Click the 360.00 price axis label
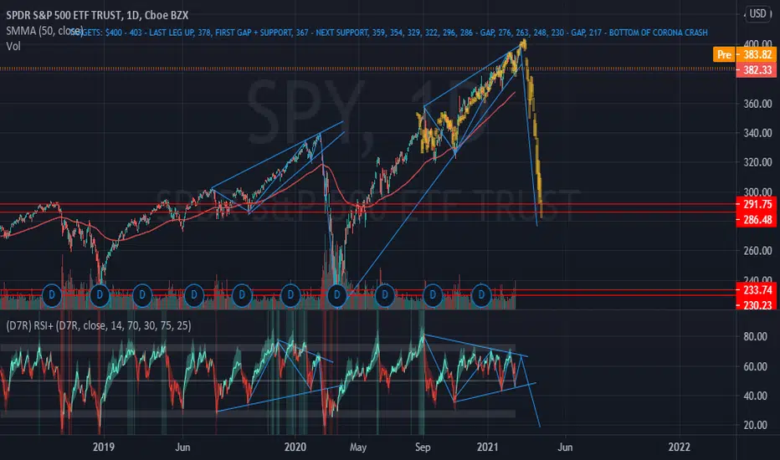This screenshot has width=780, height=460. click(x=757, y=104)
